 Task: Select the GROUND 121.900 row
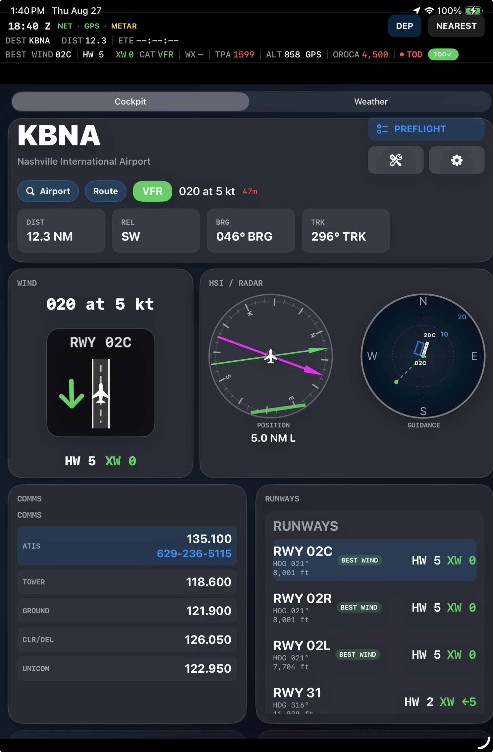(127, 611)
